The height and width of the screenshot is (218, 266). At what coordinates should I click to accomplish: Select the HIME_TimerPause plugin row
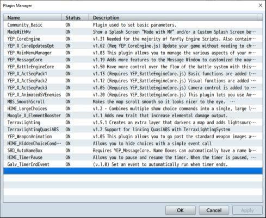[133, 157]
